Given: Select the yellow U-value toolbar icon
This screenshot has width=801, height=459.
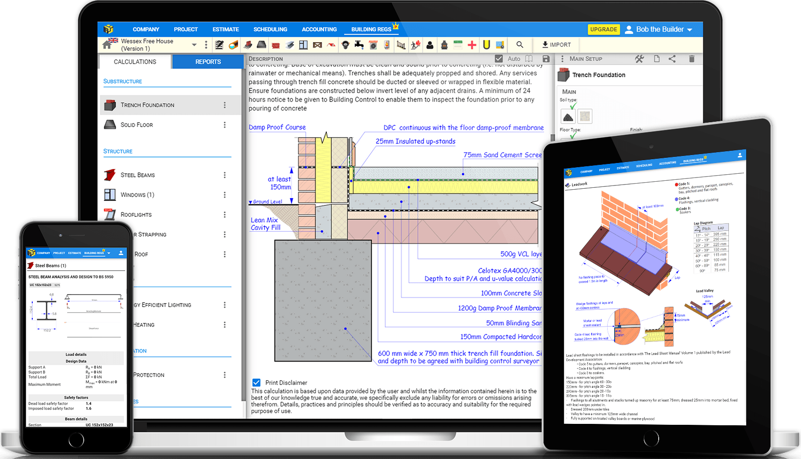Looking at the screenshot, I should tap(486, 45).
